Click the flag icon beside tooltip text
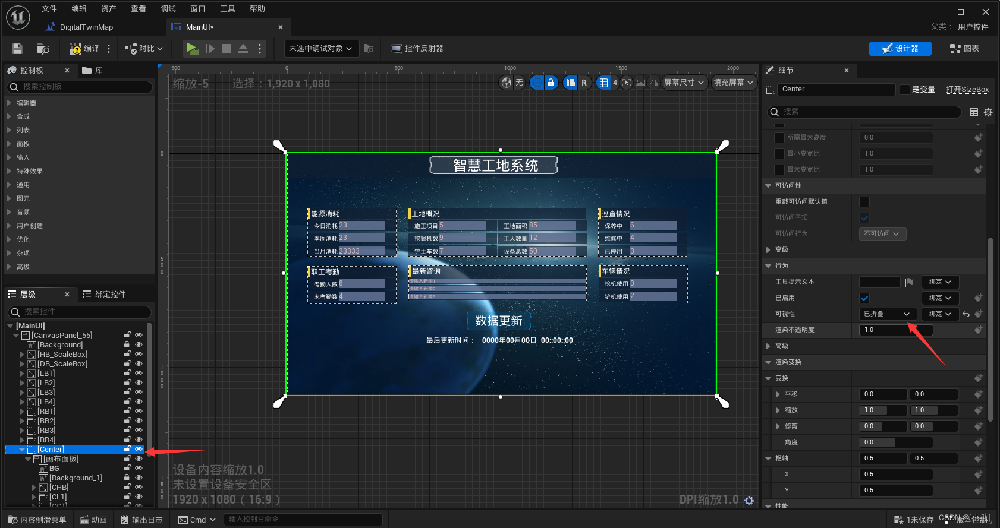Screen dimensions: 1000x528 [x=909, y=282]
